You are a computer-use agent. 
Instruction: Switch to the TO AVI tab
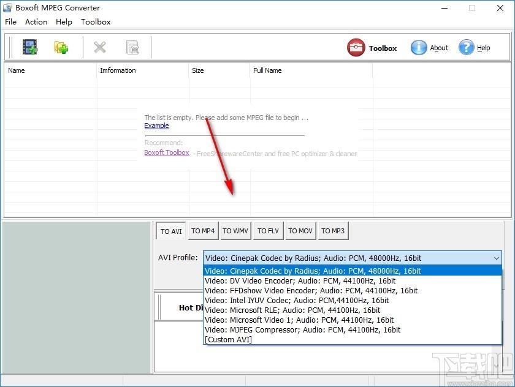171,231
